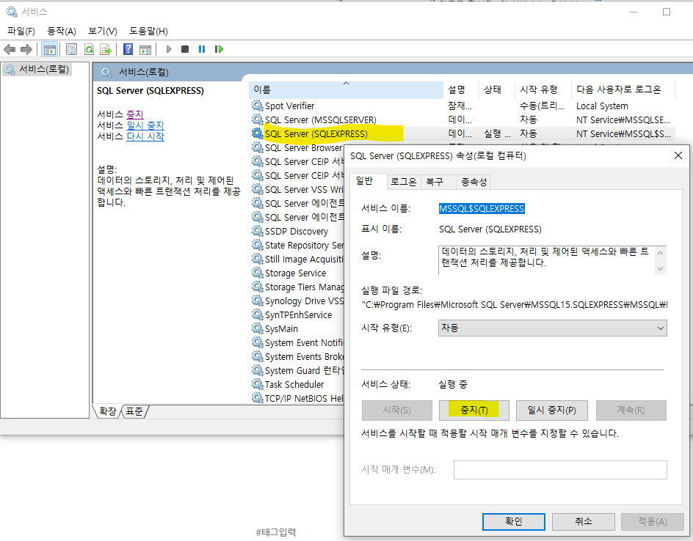
Task: Select the SQL Server (SQLEXPRESS) service row
Action: pyautogui.click(x=462, y=133)
